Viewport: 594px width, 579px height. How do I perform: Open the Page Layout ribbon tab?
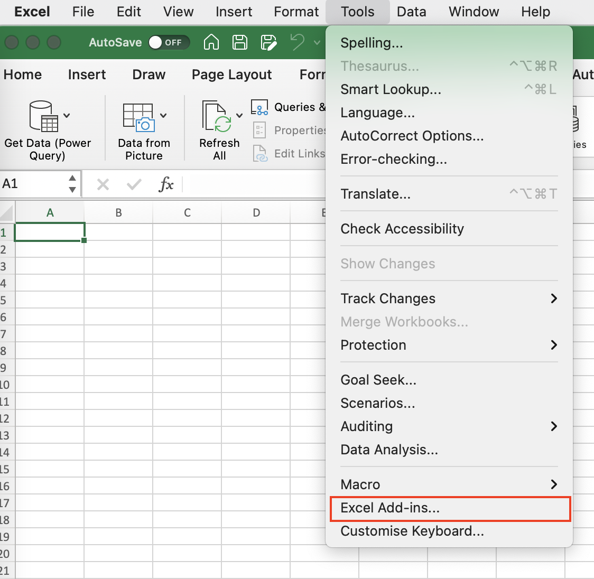coord(232,74)
